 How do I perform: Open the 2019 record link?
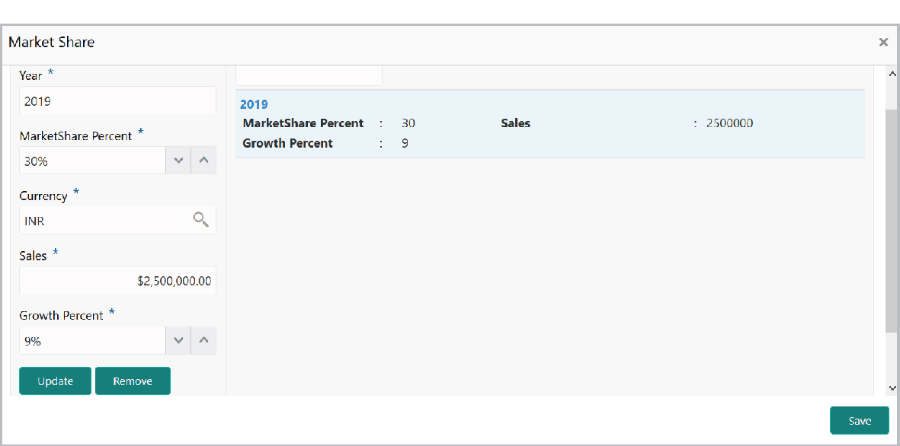[254, 104]
